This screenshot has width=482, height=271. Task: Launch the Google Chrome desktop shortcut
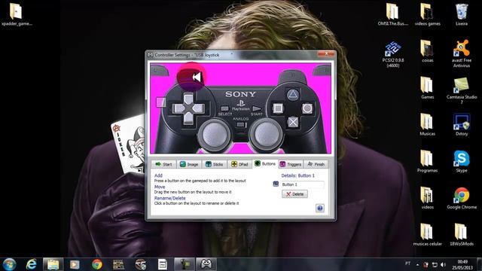462,197
